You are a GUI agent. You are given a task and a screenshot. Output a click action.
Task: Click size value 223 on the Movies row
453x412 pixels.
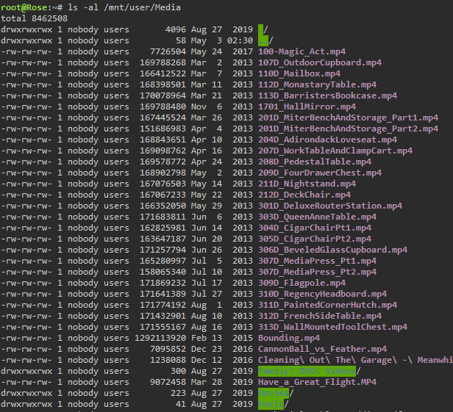(x=178, y=393)
